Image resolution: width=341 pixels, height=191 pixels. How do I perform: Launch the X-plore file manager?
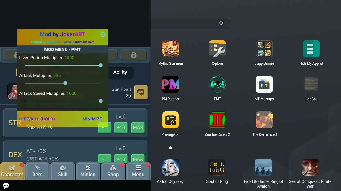217,49
